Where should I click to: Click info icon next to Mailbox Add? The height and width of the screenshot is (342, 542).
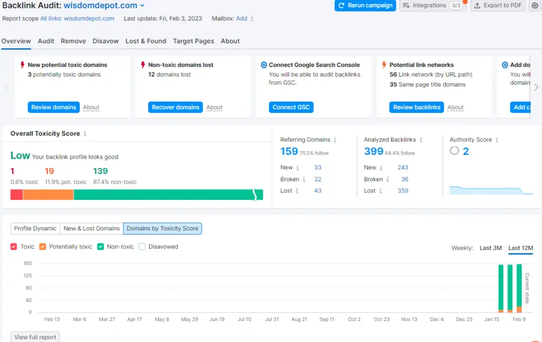tap(252, 19)
